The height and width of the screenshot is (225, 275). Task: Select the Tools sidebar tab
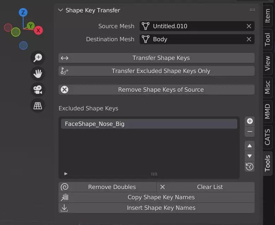click(x=268, y=163)
